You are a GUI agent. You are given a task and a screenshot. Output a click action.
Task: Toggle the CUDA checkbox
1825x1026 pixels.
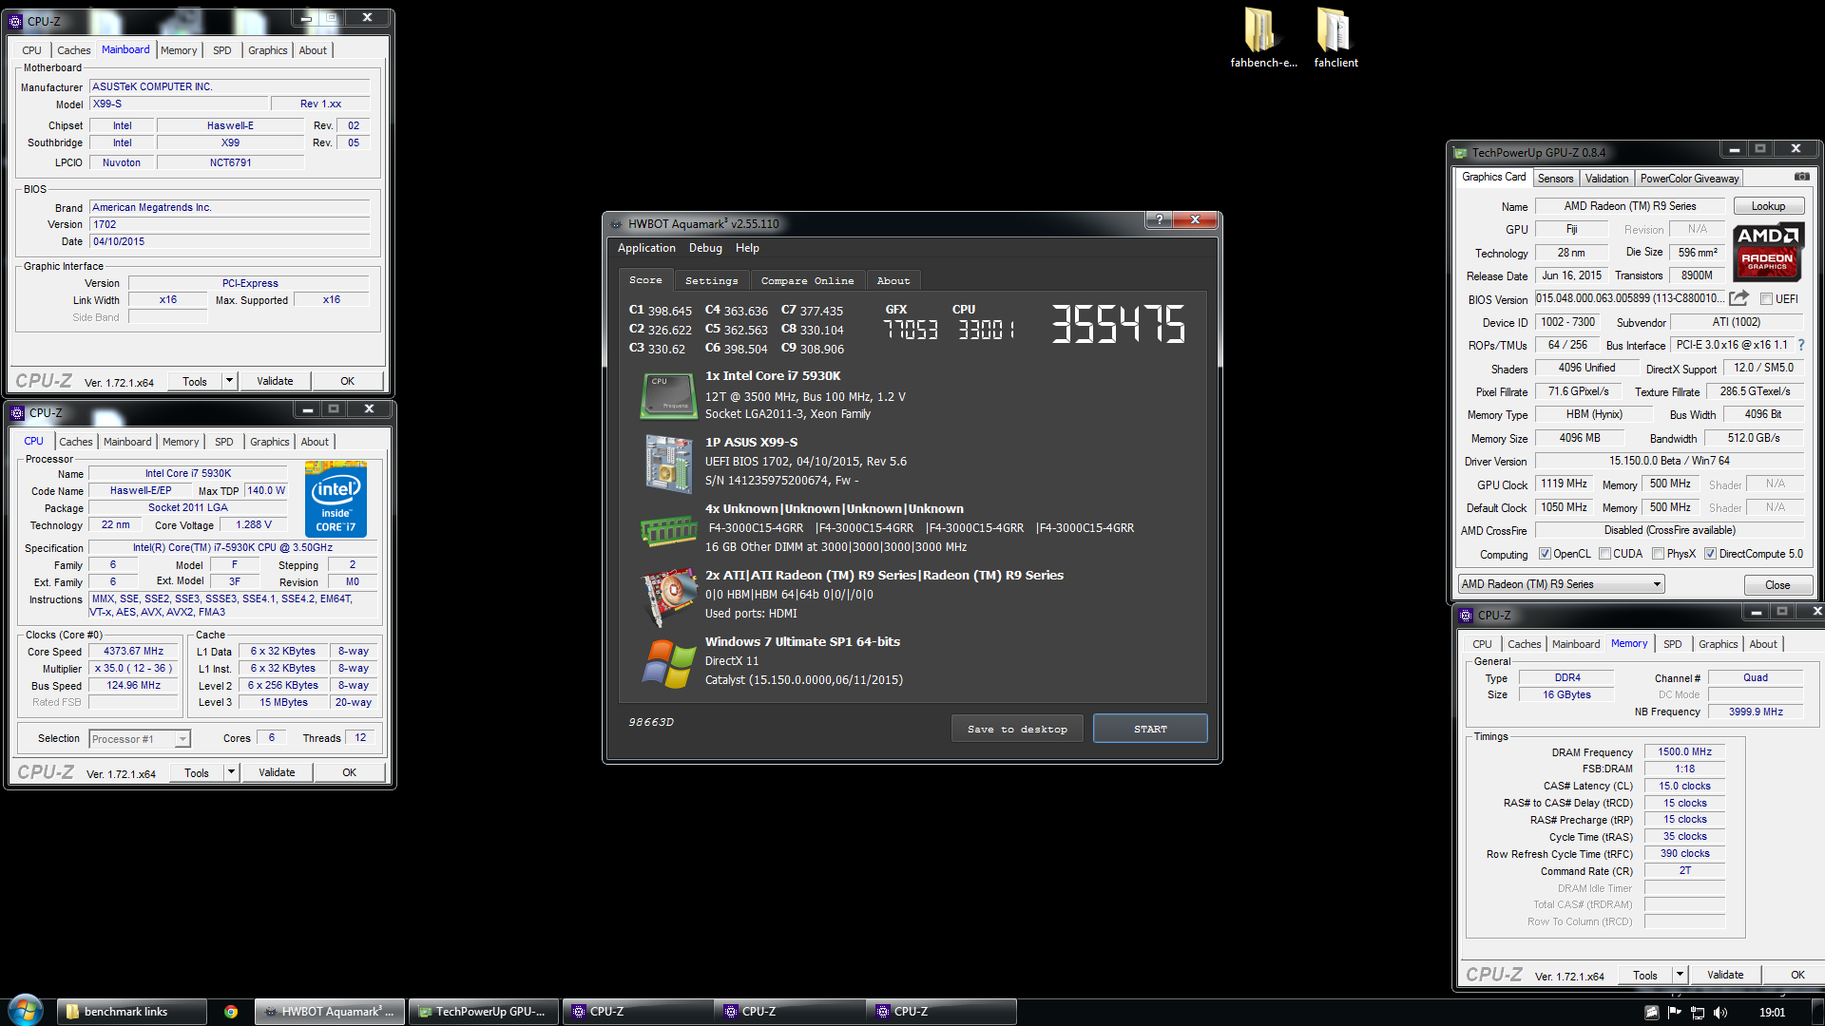tap(1604, 554)
